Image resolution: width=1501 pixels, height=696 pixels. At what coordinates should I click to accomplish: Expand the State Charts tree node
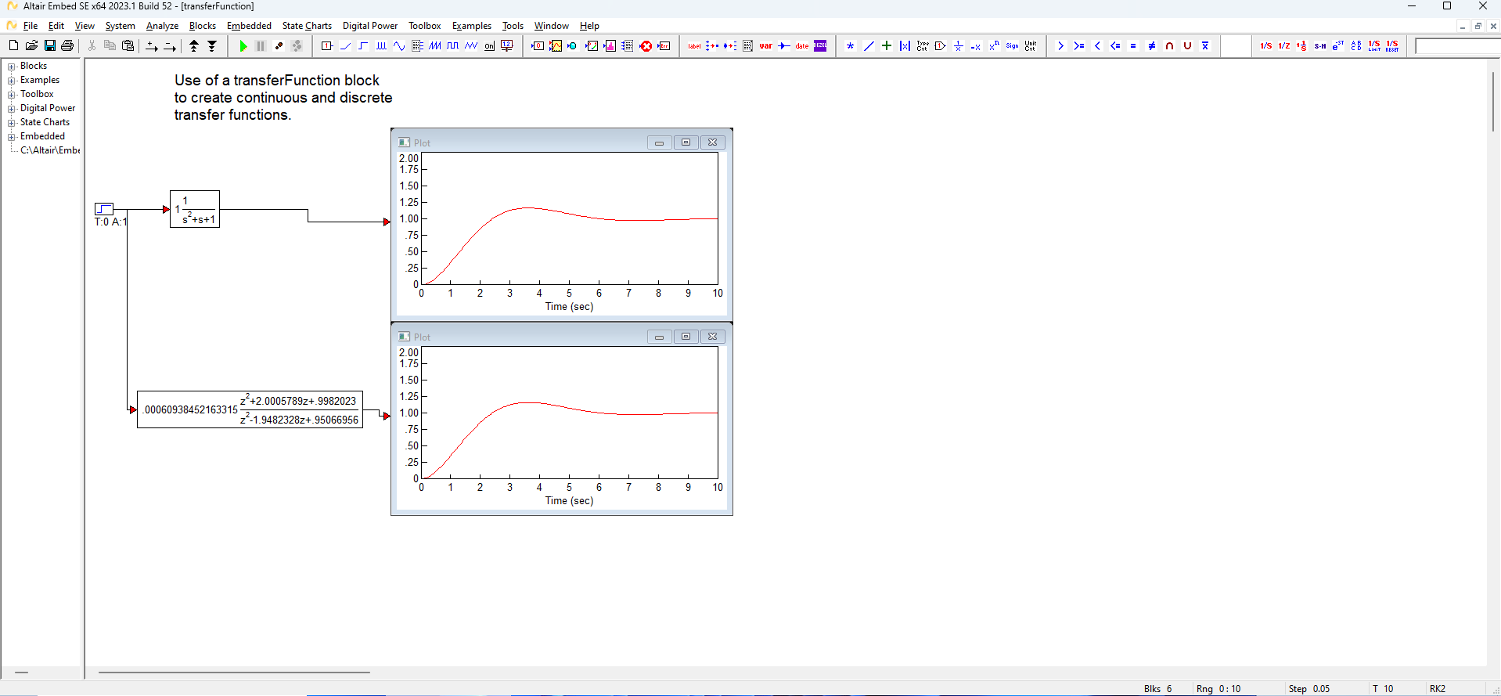(12, 123)
